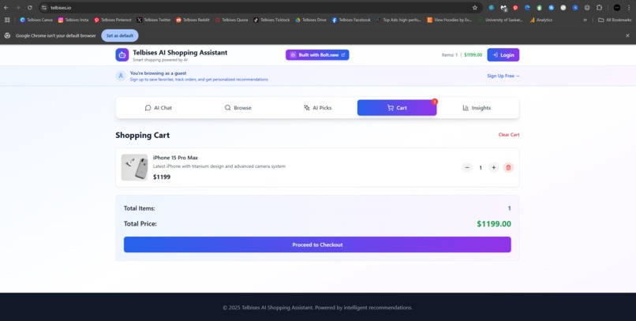The width and height of the screenshot is (636, 321).
Task: Open Telbises Ticktock bookmark
Action: tap(271, 20)
